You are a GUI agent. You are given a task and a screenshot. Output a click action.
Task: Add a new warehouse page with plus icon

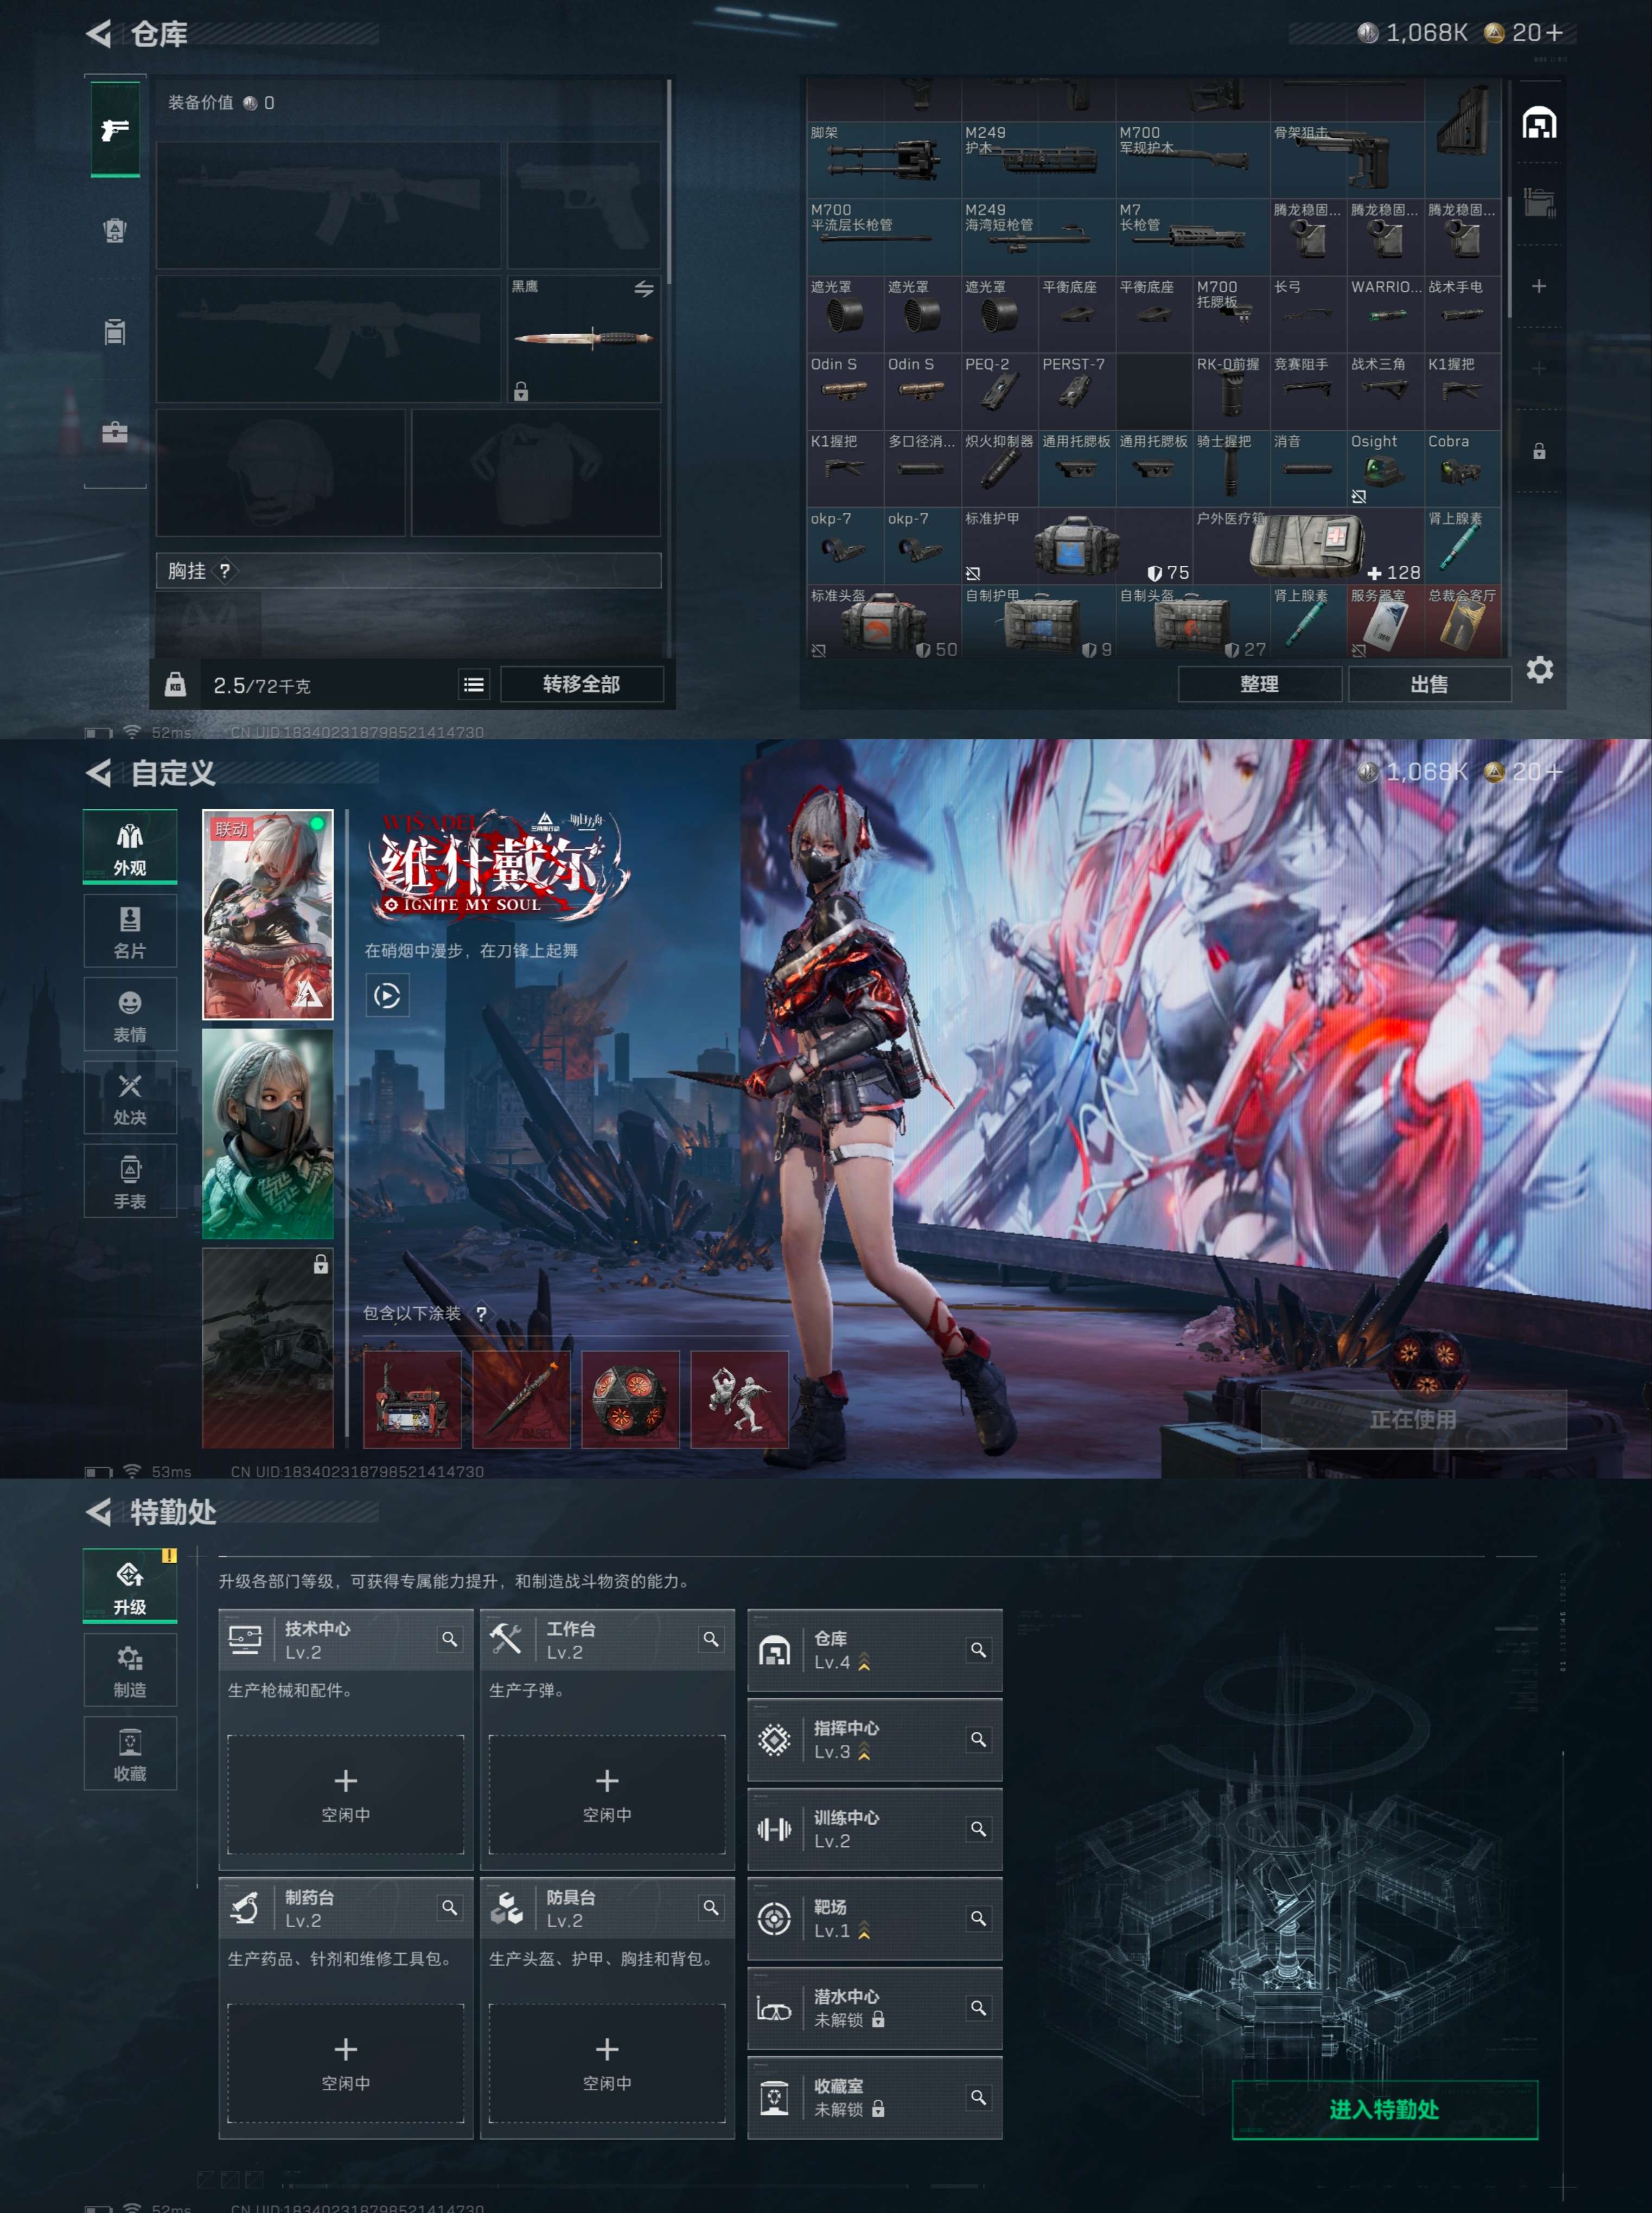(1538, 287)
